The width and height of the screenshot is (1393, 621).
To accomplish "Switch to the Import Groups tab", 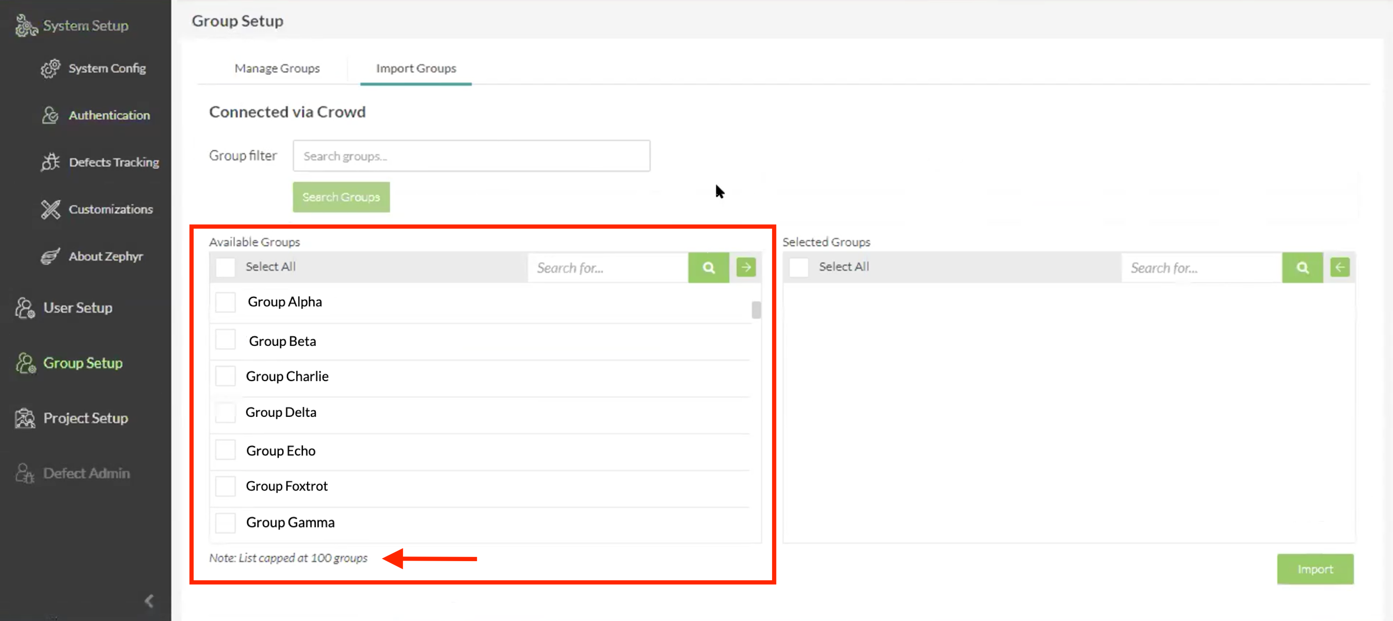I will pos(416,68).
